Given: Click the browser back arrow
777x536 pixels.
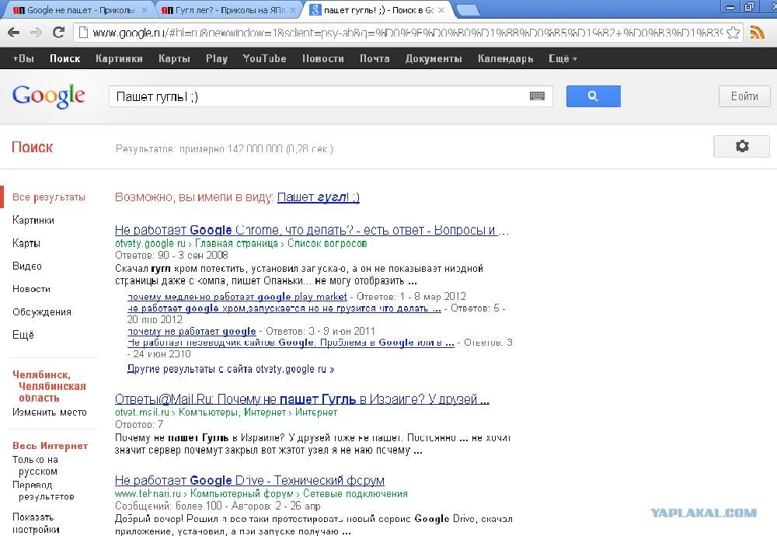Looking at the screenshot, I should tap(13, 33).
